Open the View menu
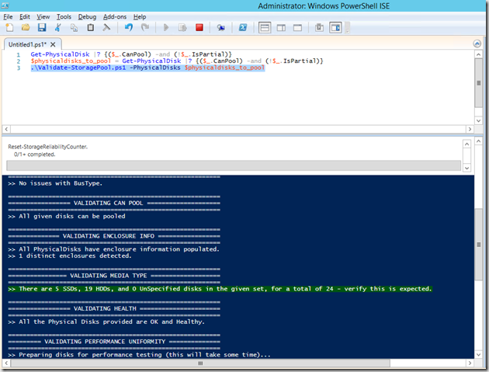This screenshot has width=489, height=372. 43,17
